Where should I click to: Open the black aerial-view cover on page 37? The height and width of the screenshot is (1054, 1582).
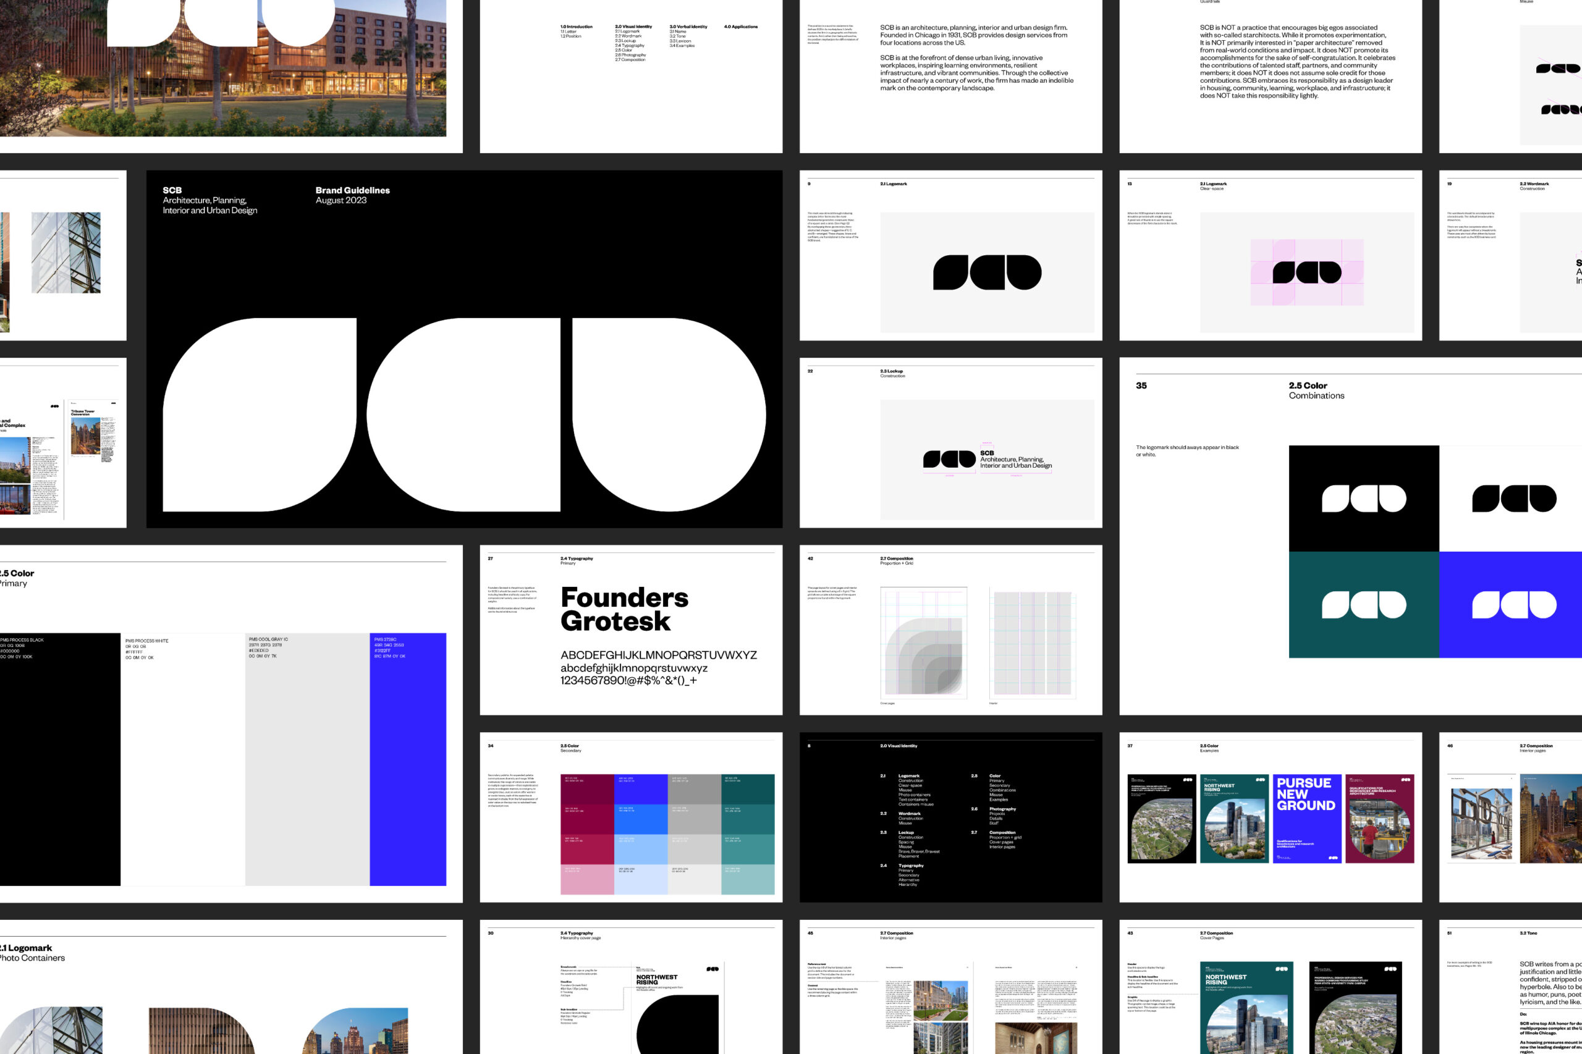pos(1161,818)
